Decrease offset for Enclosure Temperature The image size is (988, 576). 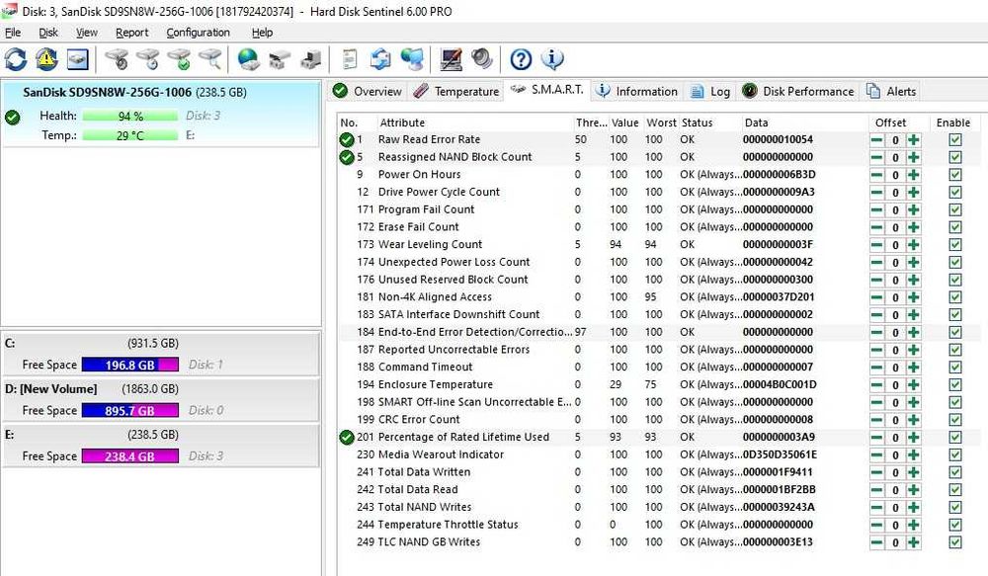point(876,385)
